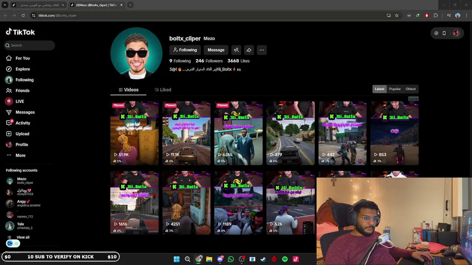Open the video with 442 views

point(343,133)
